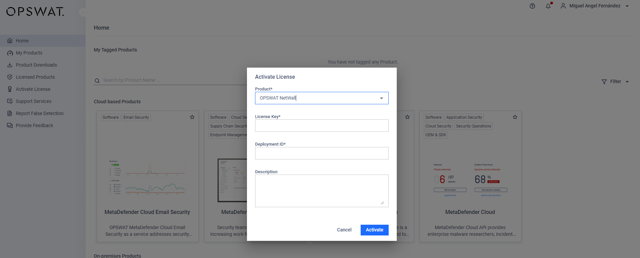
Task: Click the OPSWAT logo
Action: click(x=35, y=12)
